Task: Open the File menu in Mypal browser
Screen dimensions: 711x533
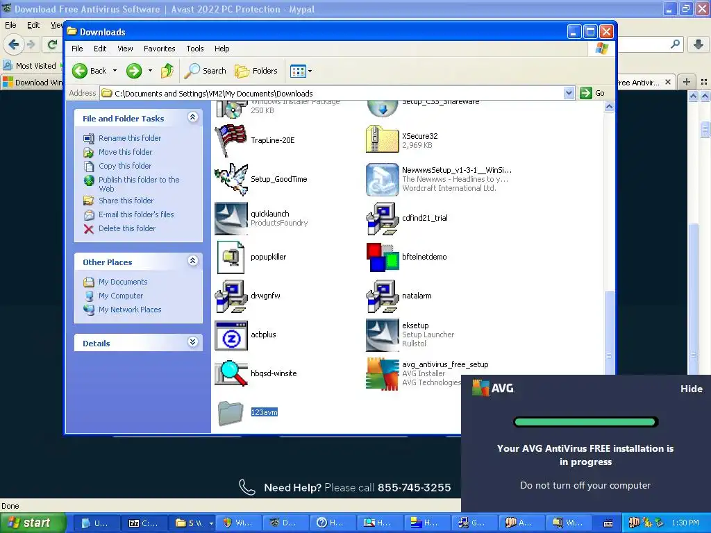Action: pos(10,26)
